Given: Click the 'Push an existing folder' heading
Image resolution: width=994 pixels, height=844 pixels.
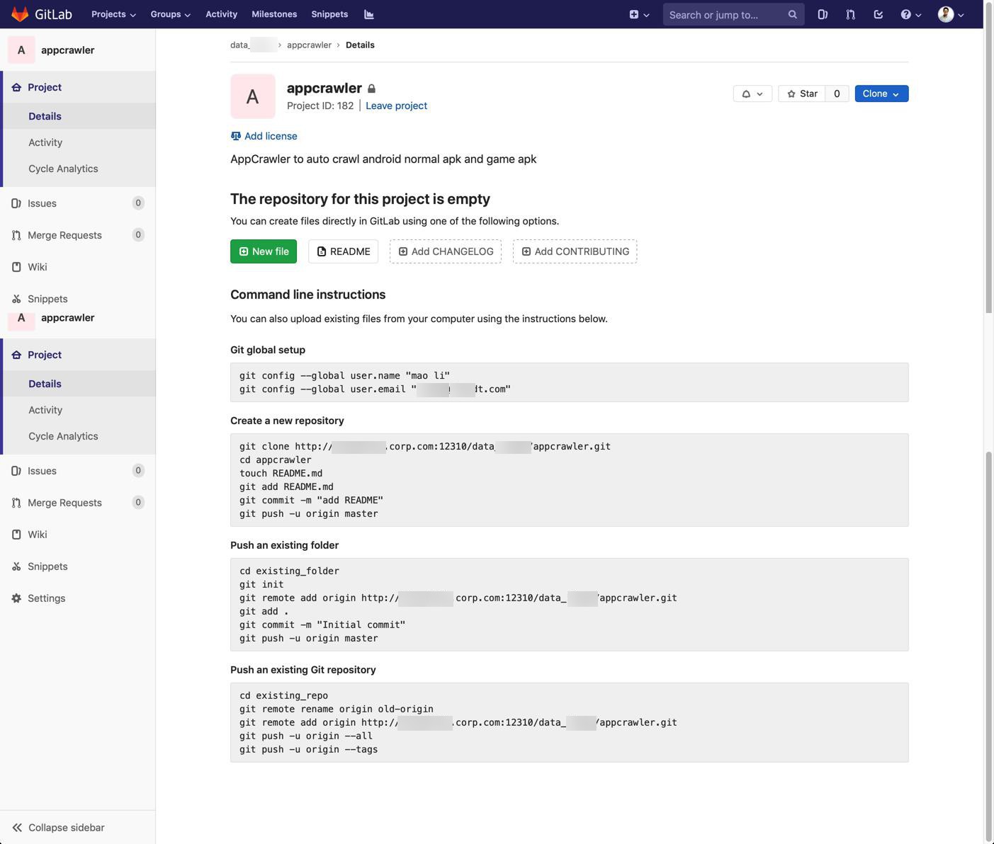Looking at the screenshot, I should pos(285,545).
